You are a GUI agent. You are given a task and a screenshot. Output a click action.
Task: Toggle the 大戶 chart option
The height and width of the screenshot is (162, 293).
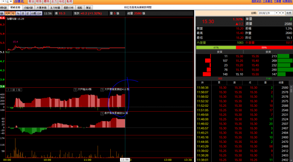click(7, 13)
